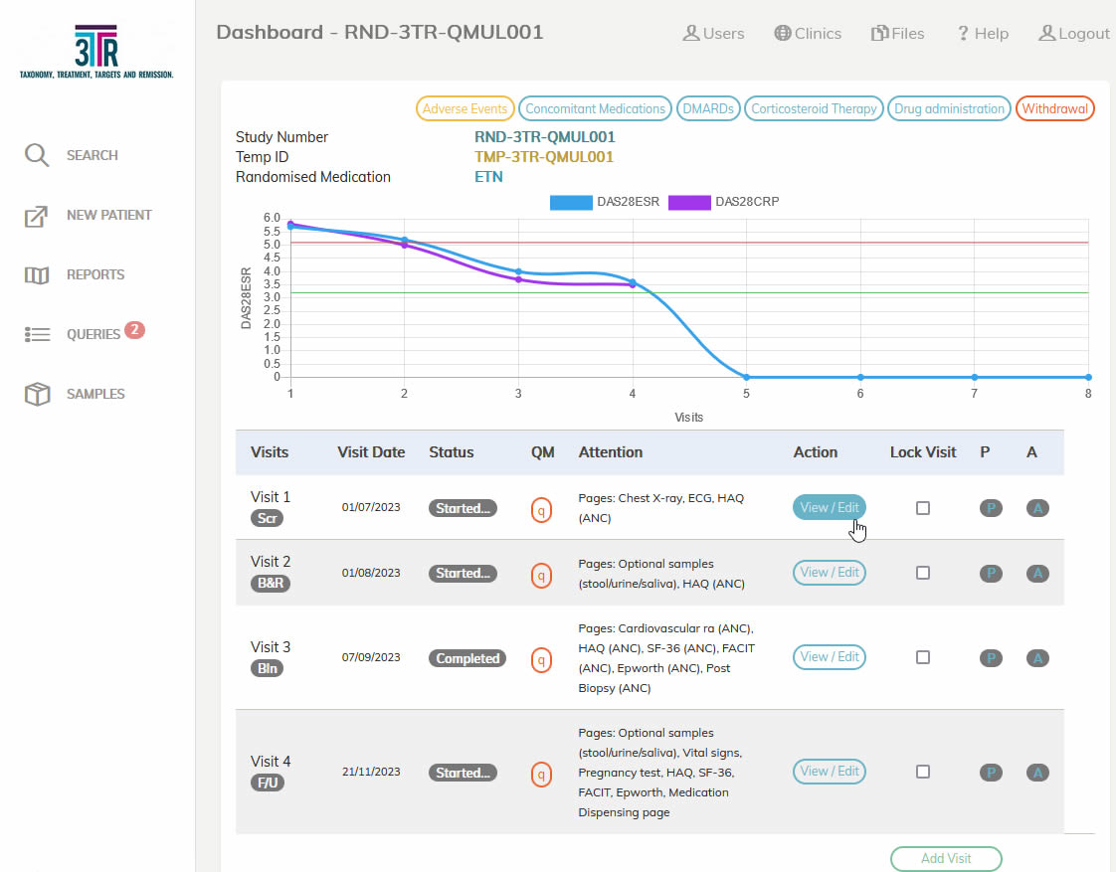Toggle the DAS28ESR legend series
1116x872 pixels.
coord(605,202)
